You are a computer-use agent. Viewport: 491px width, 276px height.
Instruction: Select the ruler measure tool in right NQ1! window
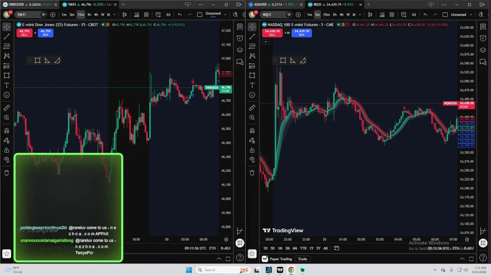(x=252, y=108)
